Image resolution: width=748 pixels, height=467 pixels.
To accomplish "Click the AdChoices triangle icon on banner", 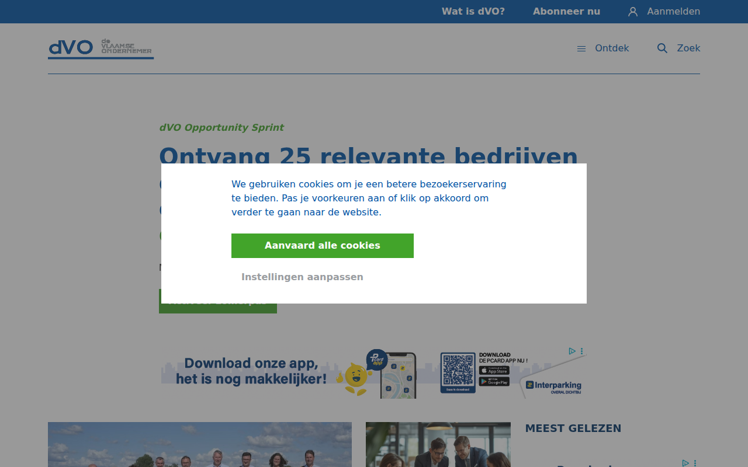I will (x=572, y=351).
